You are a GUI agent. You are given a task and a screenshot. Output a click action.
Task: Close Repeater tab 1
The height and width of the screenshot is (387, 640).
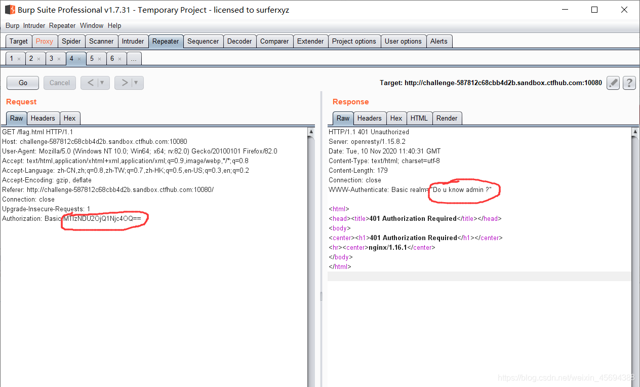[19, 59]
